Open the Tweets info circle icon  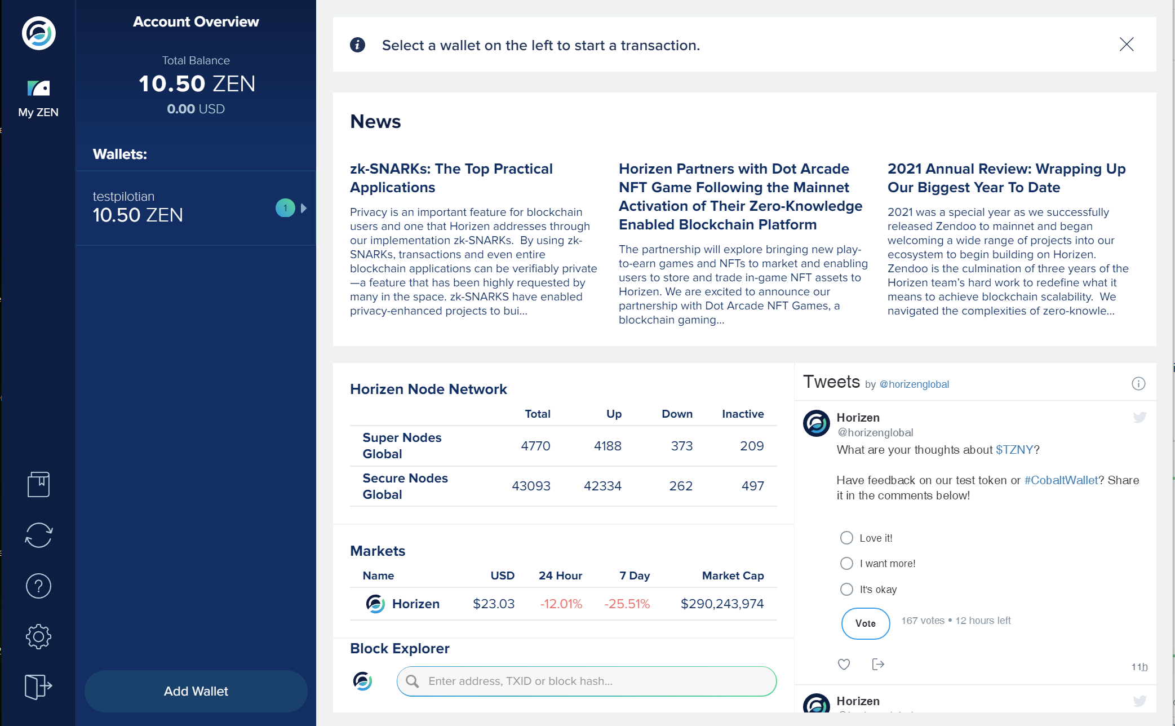(1139, 383)
